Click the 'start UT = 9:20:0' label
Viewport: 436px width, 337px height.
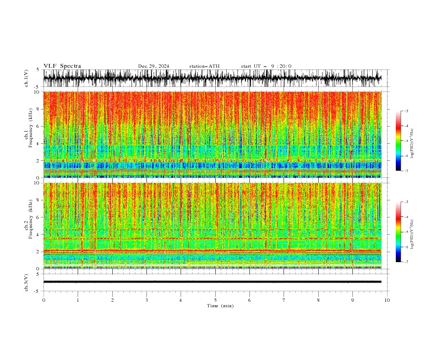[266, 66]
